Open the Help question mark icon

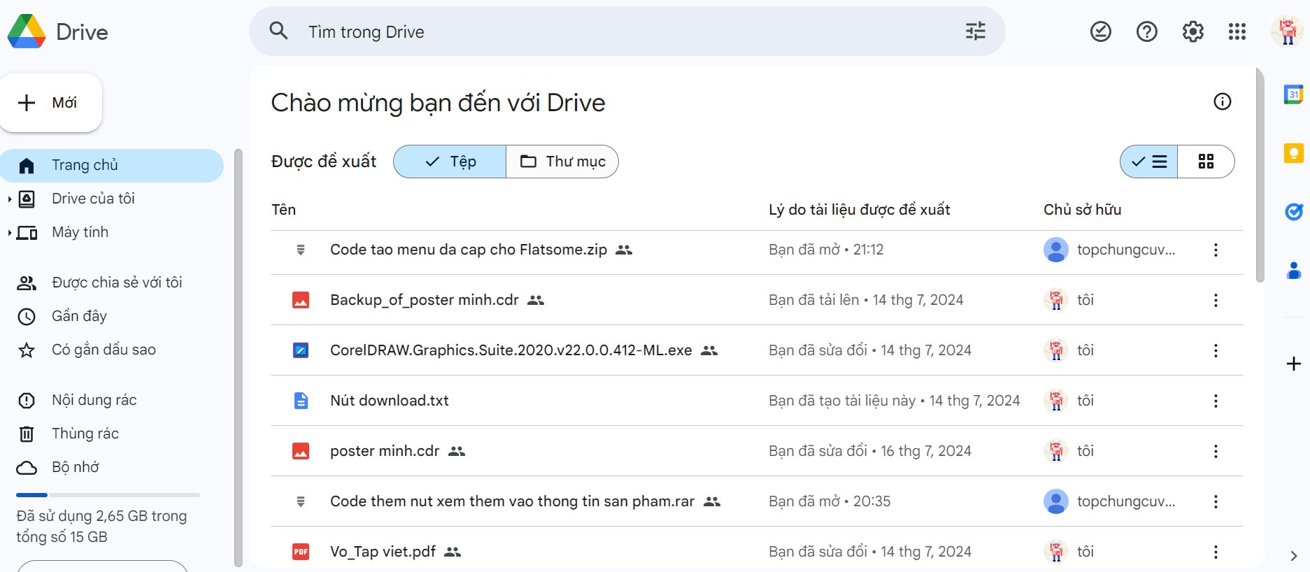[1146, 31]
